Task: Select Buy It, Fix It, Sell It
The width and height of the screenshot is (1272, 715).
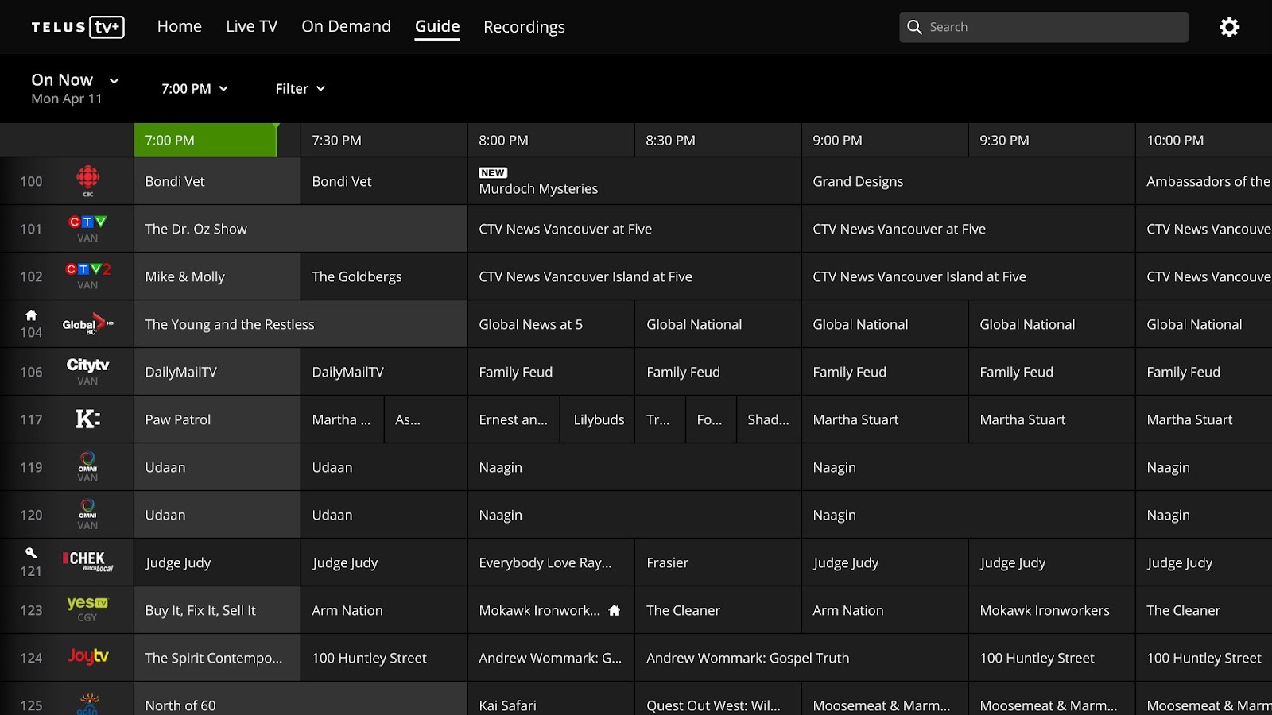Action: (217, 610)
